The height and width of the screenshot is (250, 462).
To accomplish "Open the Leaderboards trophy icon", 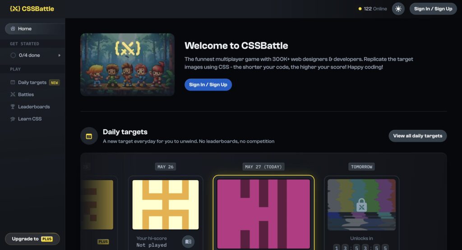I will coord(13,106).
